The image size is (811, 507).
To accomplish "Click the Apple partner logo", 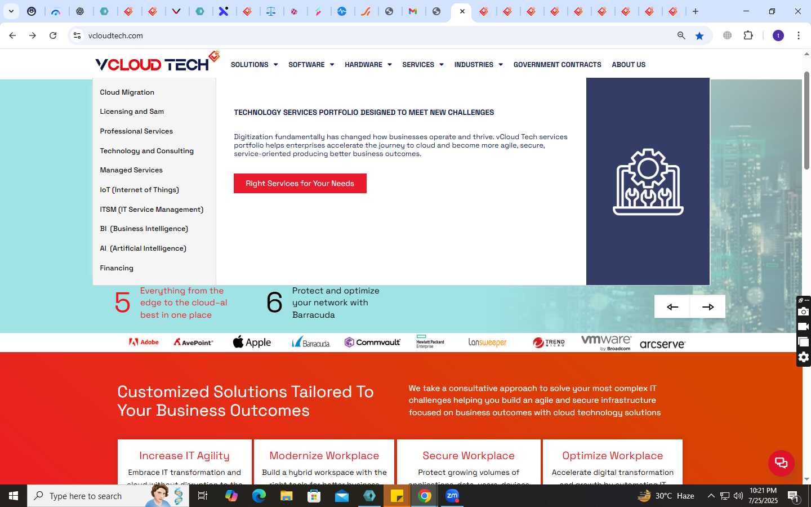I will tap(252, 342).
